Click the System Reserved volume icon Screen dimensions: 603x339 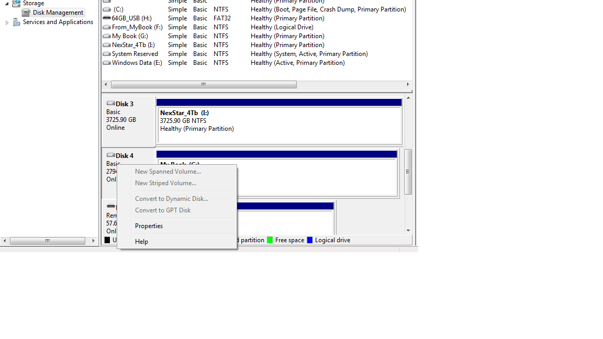point(107,54)
